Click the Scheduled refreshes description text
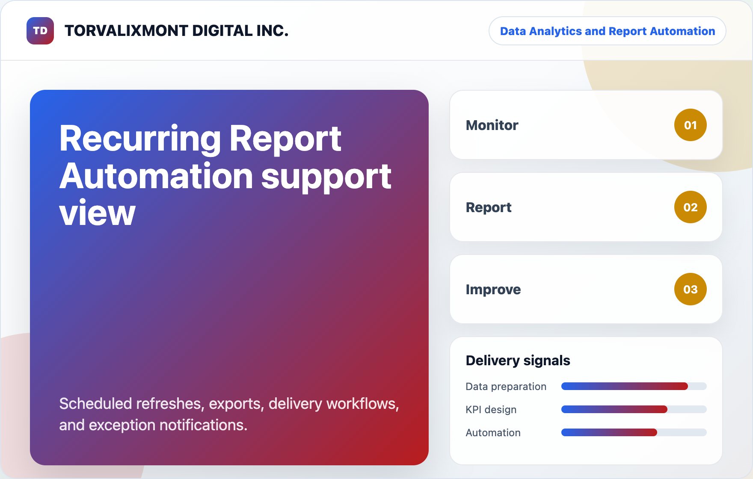The height and width of the screenshot is (479, 753). tap(229, 414)
